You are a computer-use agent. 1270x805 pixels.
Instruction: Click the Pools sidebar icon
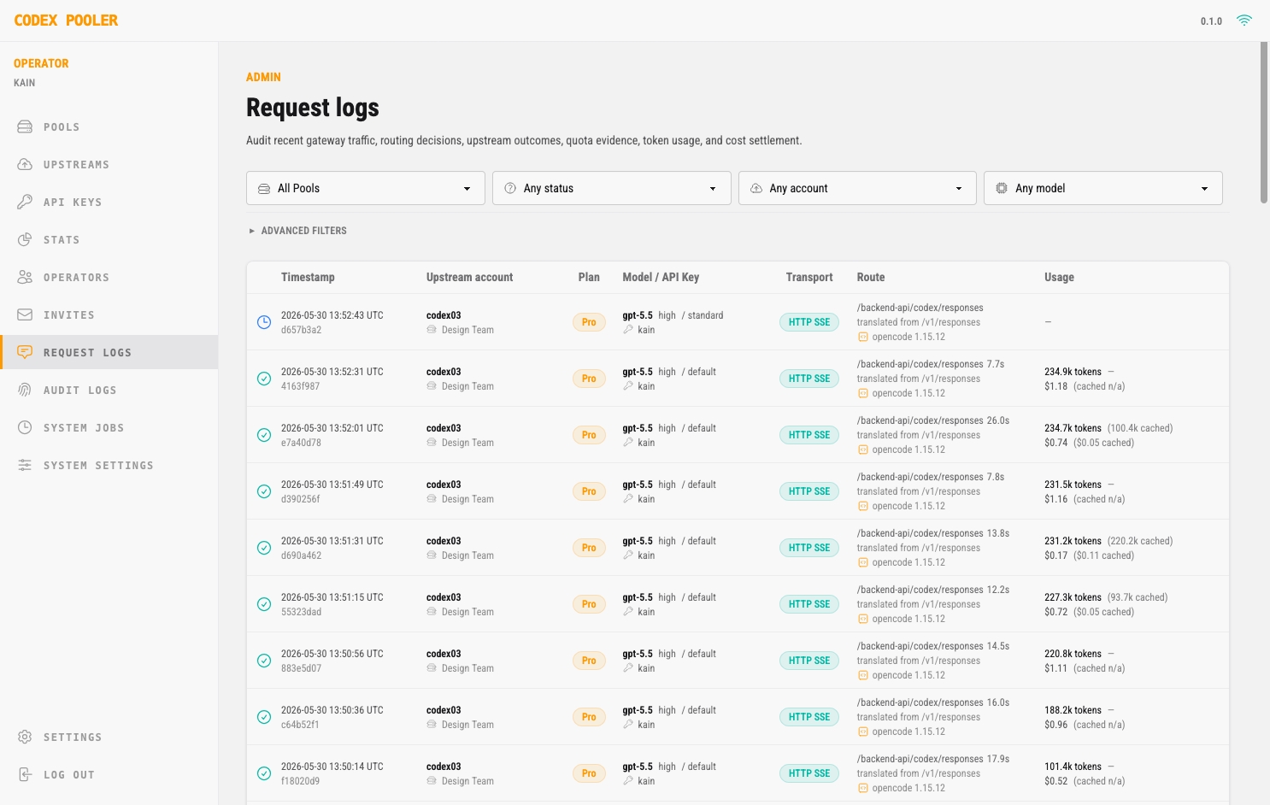25,126
